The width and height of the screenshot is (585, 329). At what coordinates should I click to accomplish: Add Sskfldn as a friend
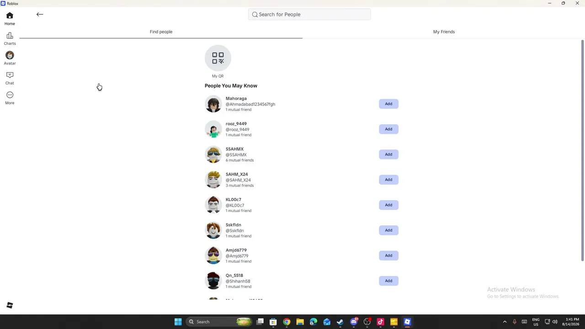click(x=388, y=230)
